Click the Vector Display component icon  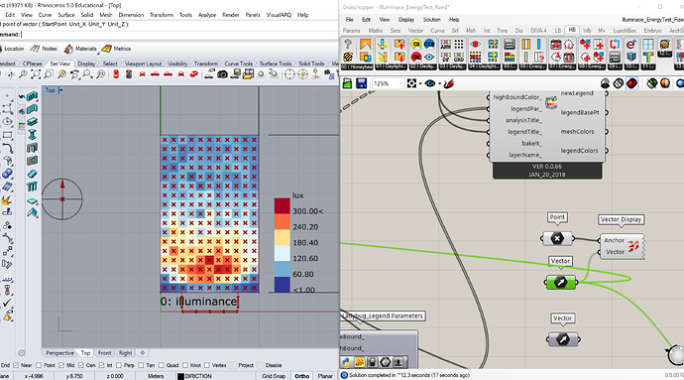[633, 246]
